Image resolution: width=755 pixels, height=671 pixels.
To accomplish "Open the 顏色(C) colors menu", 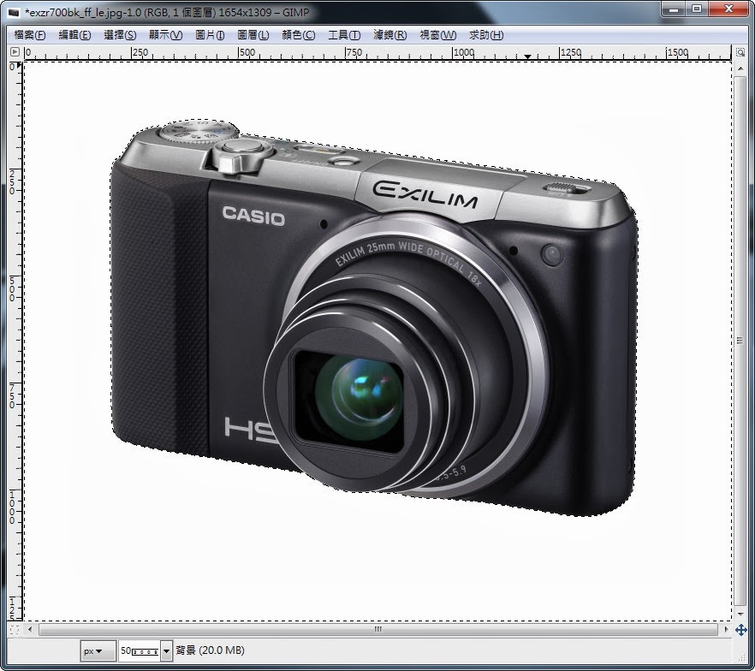I will [x=299, y=35].
